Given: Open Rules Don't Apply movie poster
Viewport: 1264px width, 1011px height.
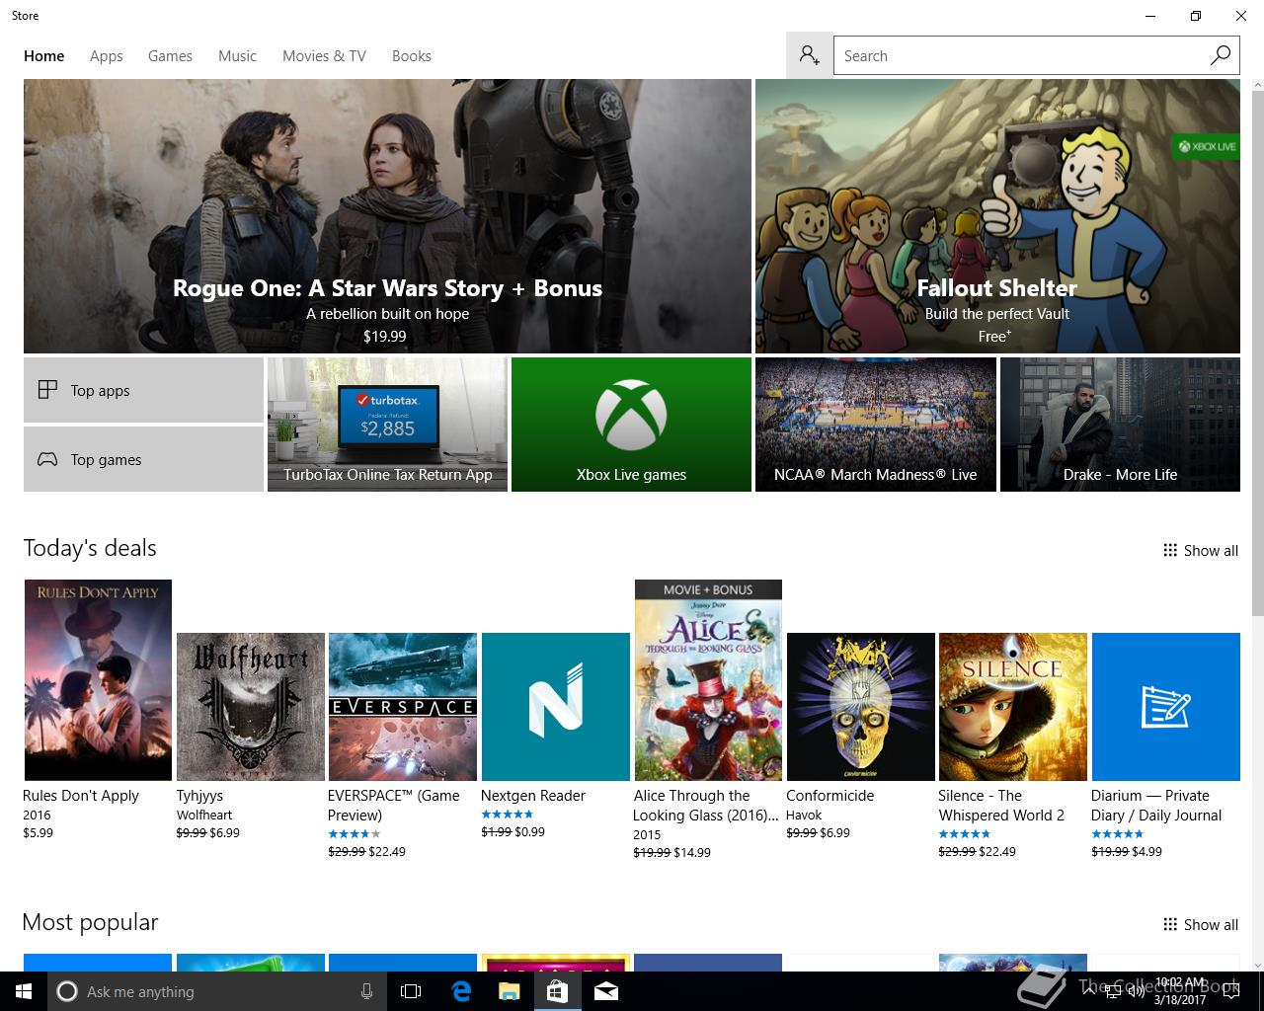Looking at the screenshot, I should [x=98, y=680].
